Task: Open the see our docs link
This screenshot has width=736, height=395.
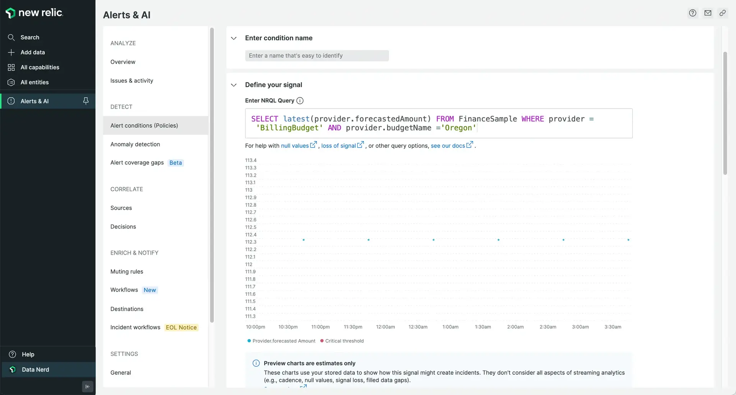Action: pos(448,146)
